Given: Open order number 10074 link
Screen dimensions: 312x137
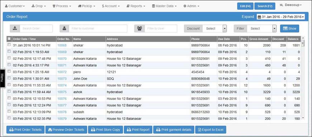Looking at the screenshot, I should (x=62, y=85).
